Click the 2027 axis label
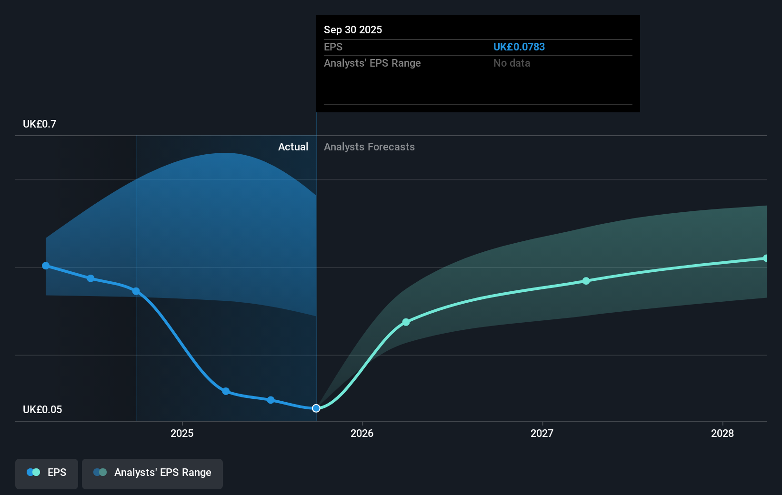Screen dimensions: 782x495 click(x=543, y=434)
